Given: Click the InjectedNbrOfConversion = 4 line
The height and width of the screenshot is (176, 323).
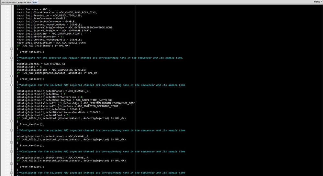Looking at the screenshot, I should coord(50,97).
